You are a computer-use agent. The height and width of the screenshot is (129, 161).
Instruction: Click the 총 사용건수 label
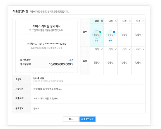(25, 60)
